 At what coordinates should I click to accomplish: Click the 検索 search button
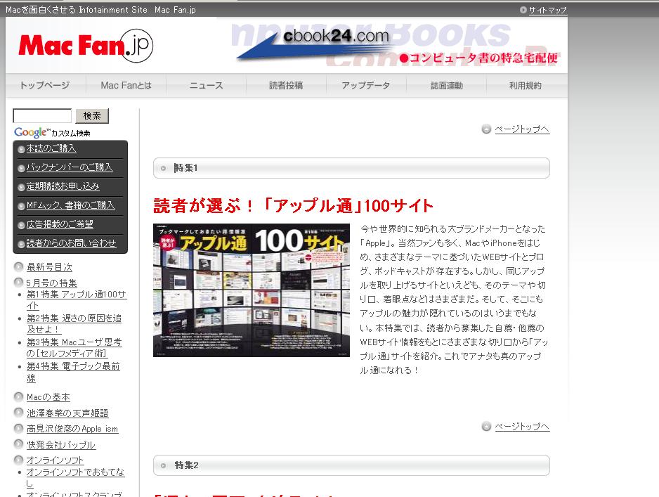92,115
